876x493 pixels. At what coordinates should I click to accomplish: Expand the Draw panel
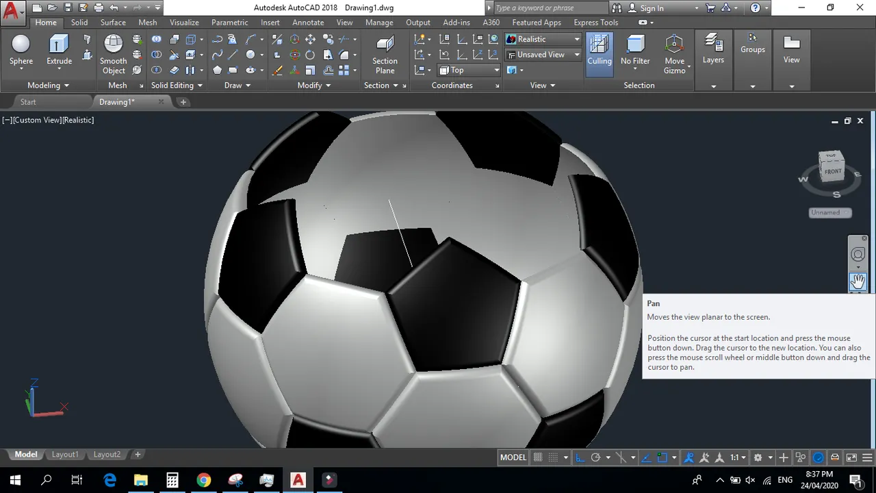[237, 85]
